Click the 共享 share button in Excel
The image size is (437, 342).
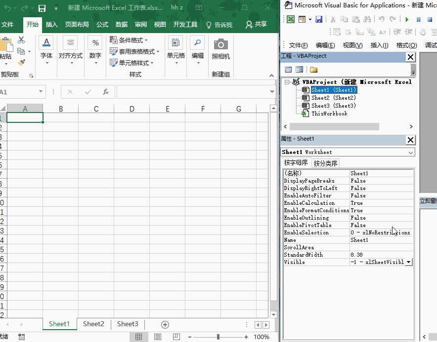click(x=257, y=25)
